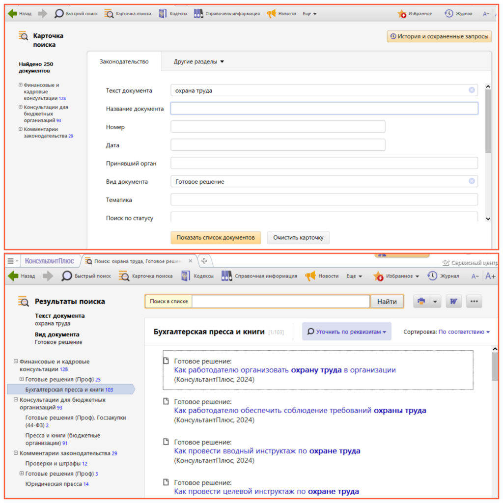Open 'Как провести вводный инструктаж по охране труда'
Screen dimensions: 503x503
point(267,451)
